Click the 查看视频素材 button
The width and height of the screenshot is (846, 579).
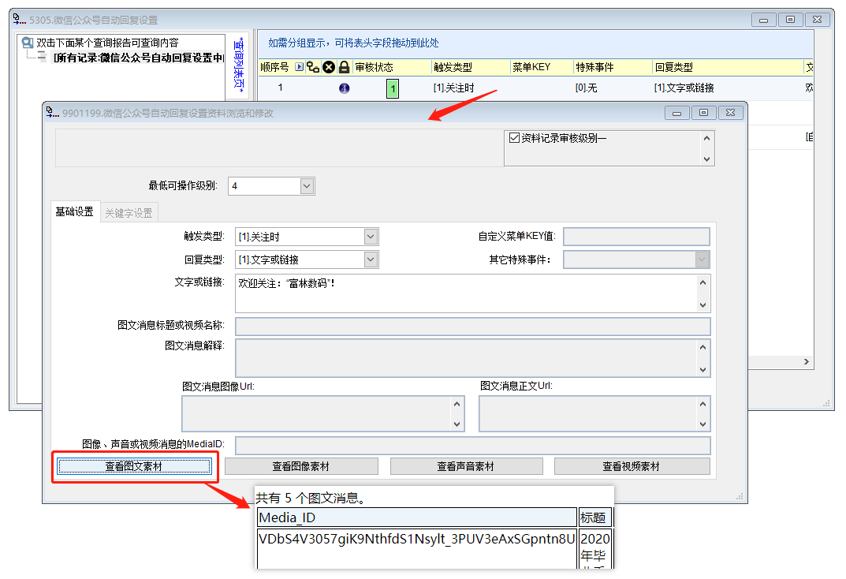(x=632, y=466)
